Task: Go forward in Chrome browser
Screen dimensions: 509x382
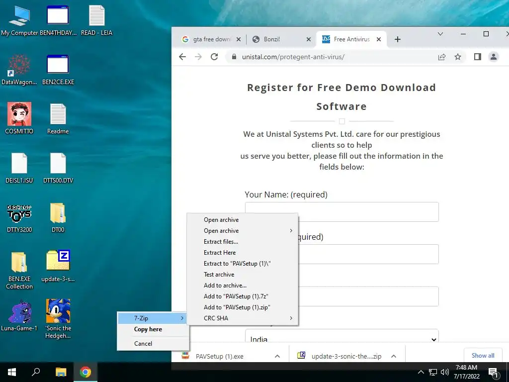Action: click(x=198, y=57)
